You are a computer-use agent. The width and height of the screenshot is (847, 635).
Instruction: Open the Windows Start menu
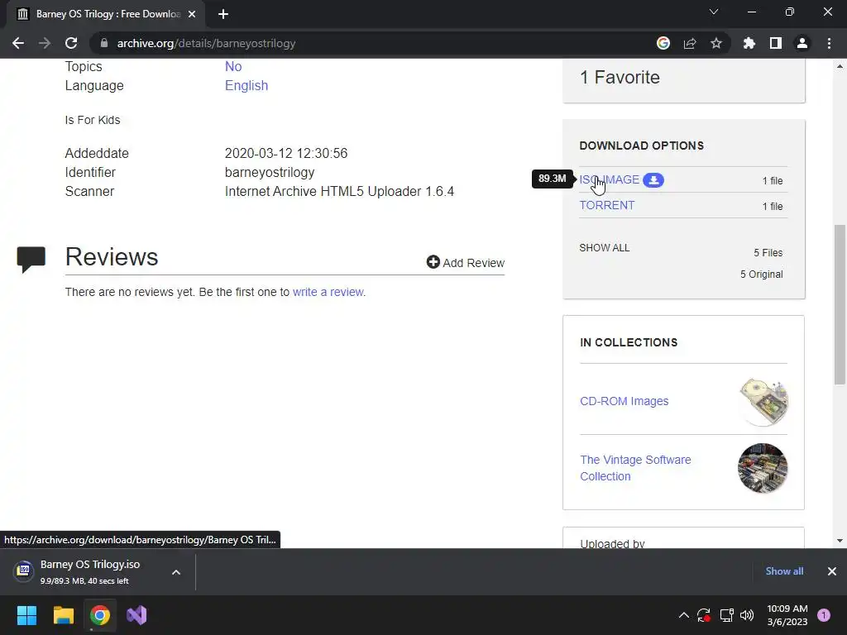pos(26,615)
